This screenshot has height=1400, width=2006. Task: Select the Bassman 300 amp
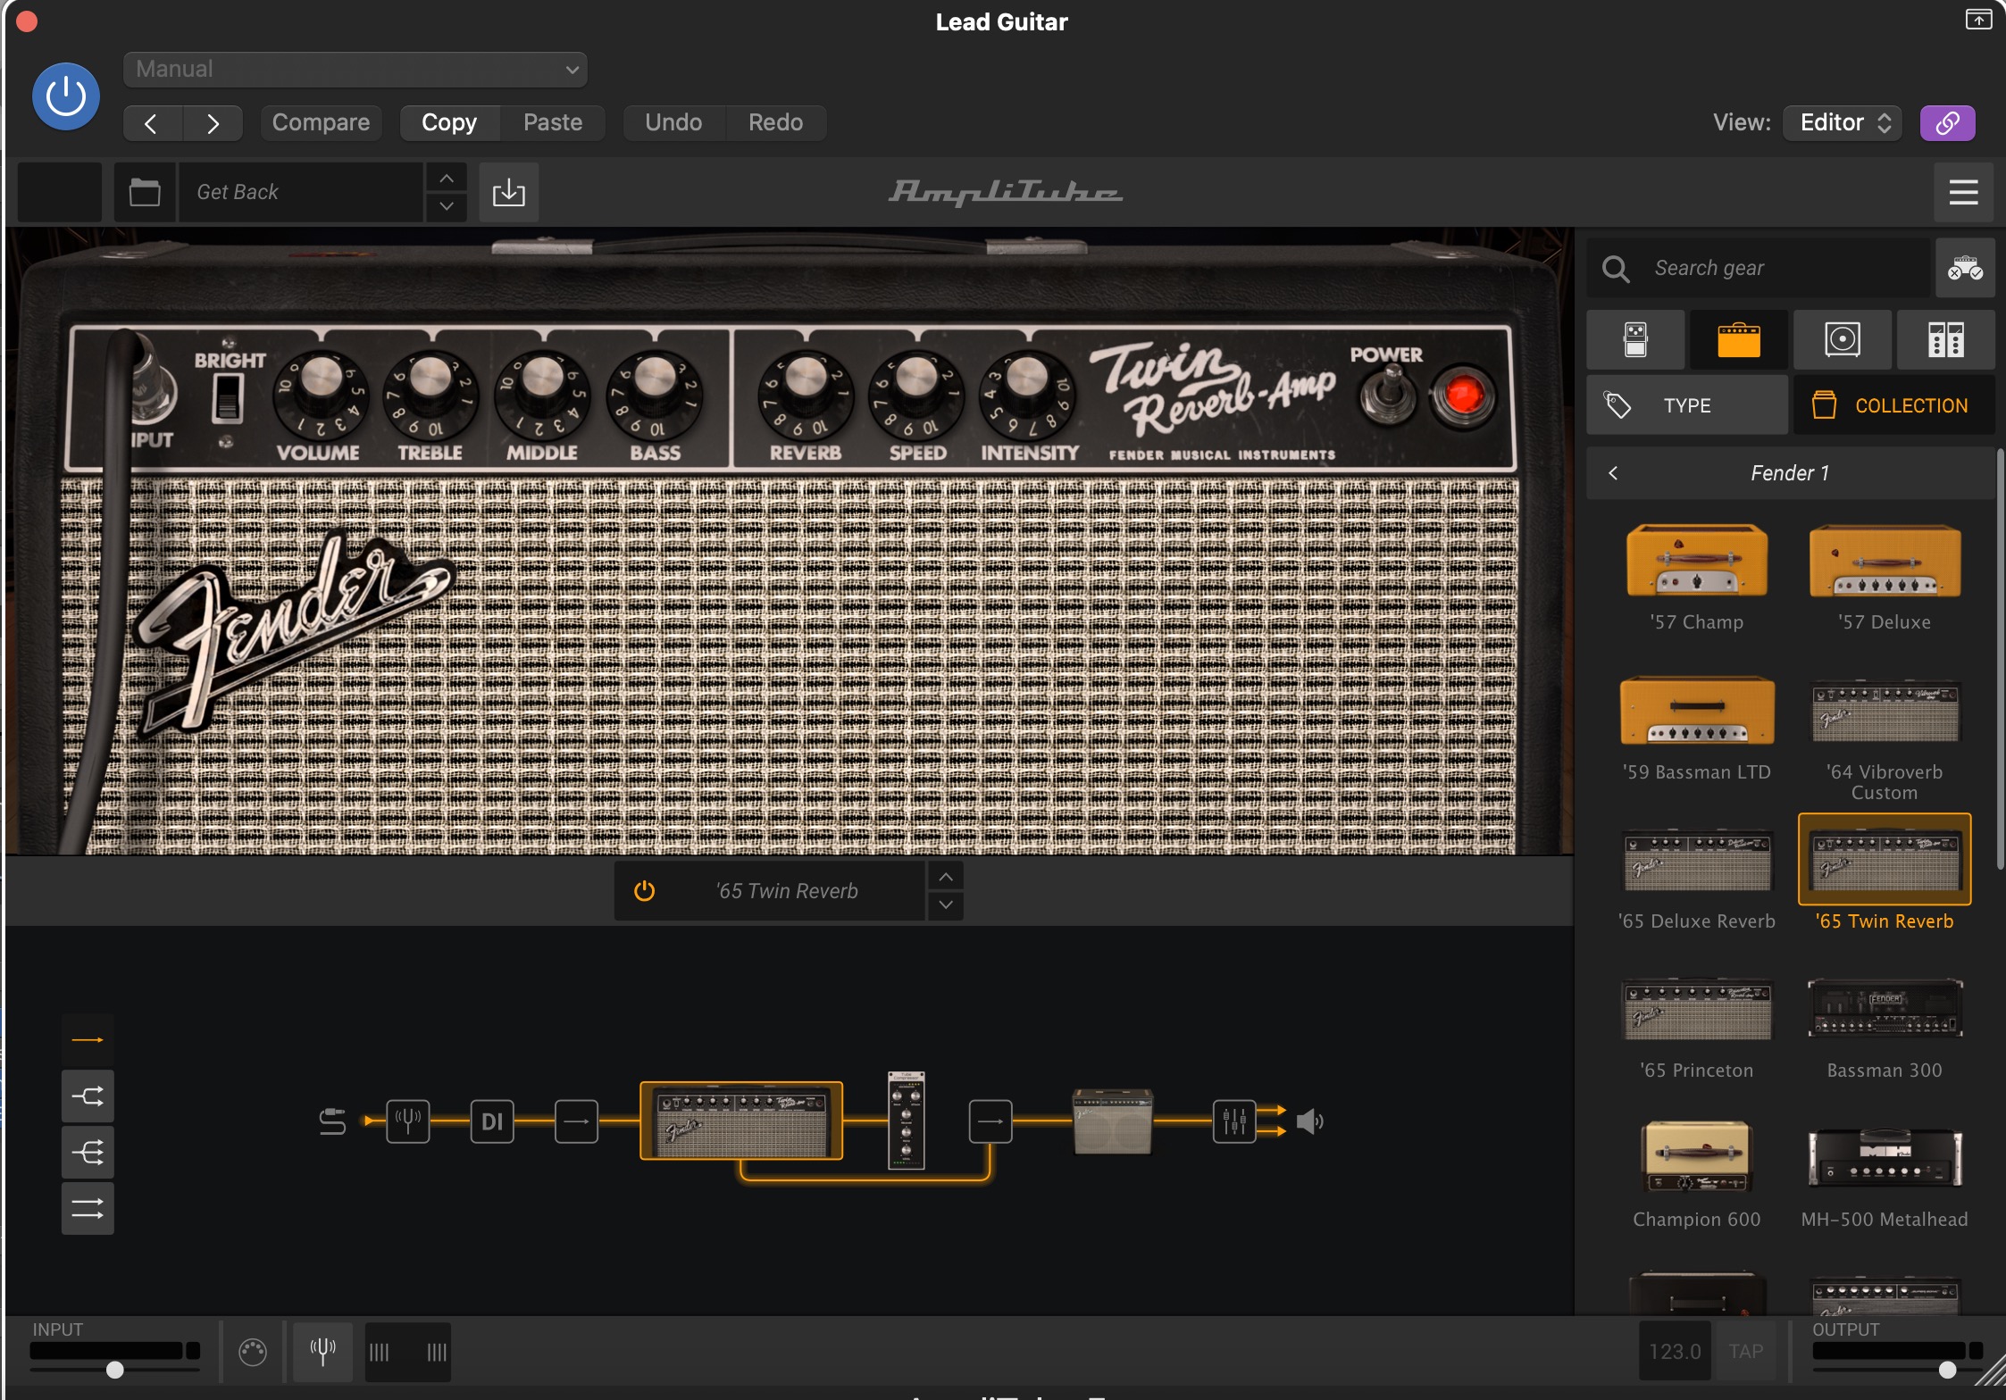coord(1885,1027)
